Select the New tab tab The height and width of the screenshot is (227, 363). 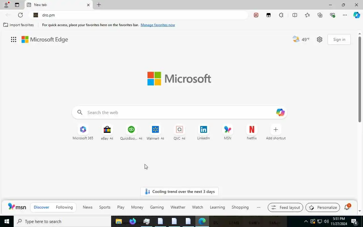pyautogui.click(x=59, y=5)
